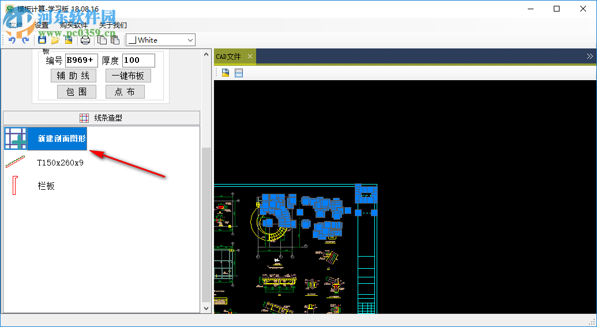Click the Paste icon
Image resolution: width=597 pixels, height=327 pixels.
[115, 40]
